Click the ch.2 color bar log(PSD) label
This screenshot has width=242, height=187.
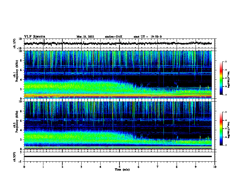(x=229, y=130)
